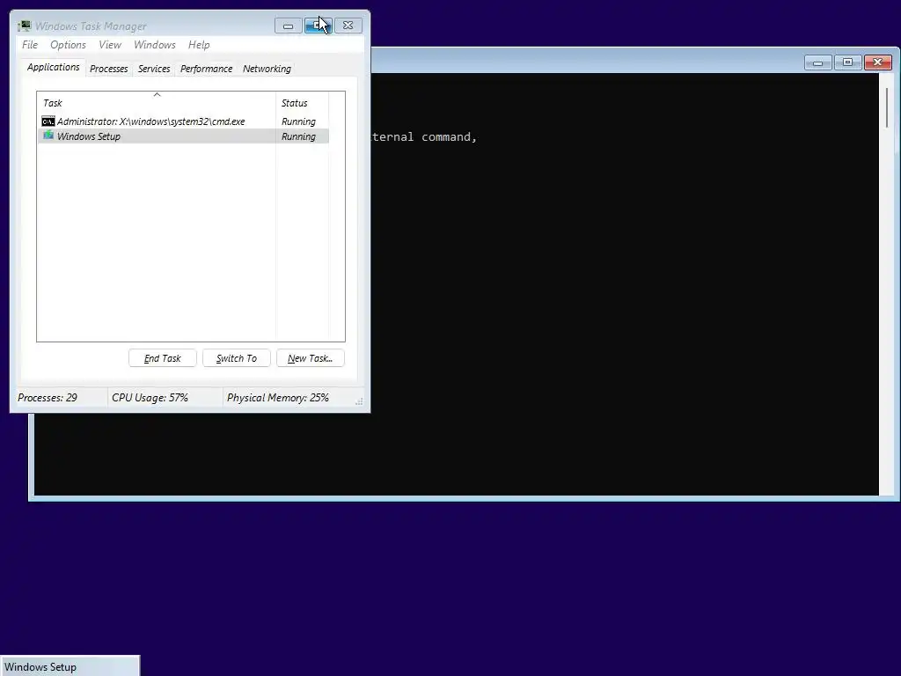Switch to the Services tab
The height and width of the screenshot is (676, 901).
point(154,69)
